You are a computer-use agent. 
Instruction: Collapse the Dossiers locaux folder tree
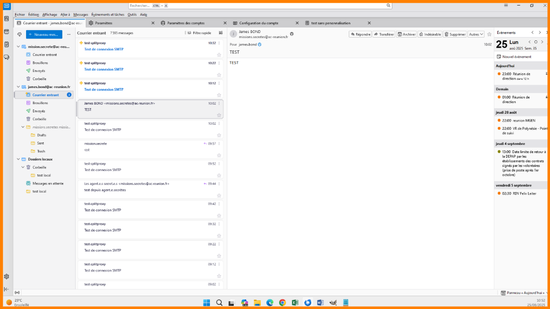(18, 159)
